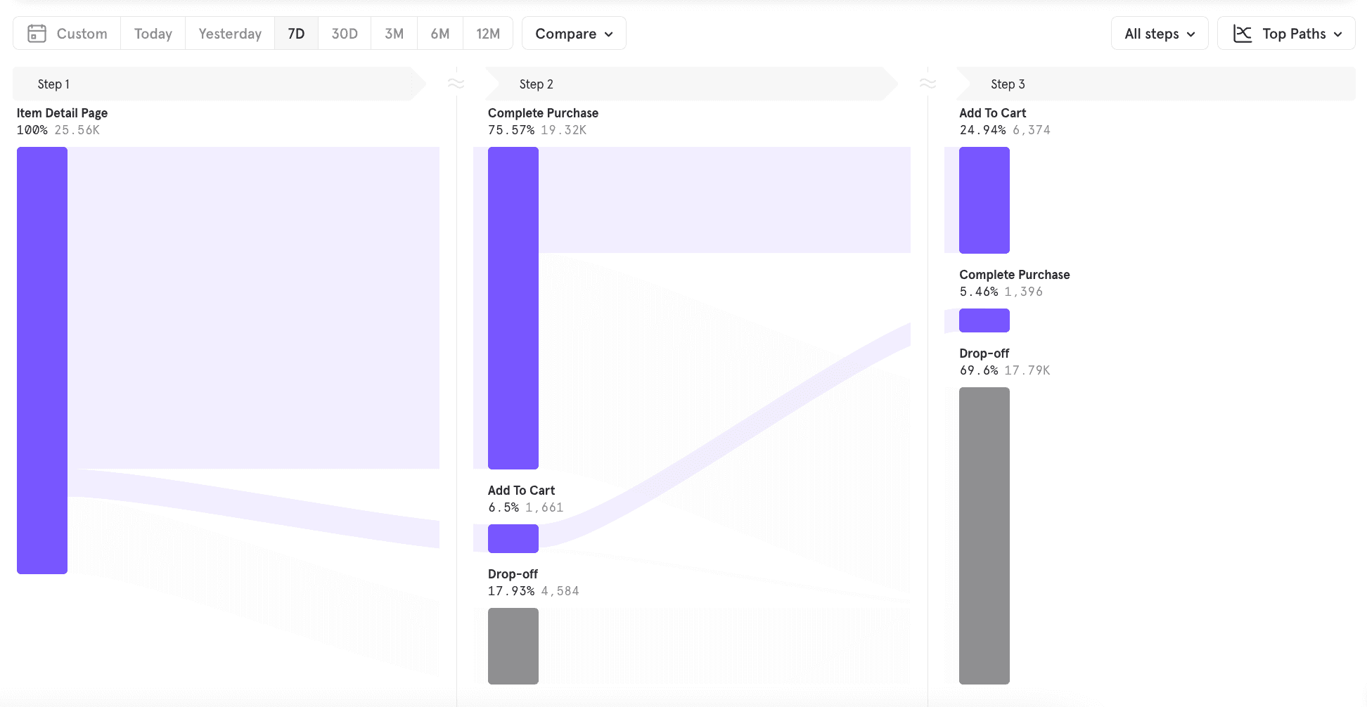Open the Top Paths dropdown chevron
This screenshot has height=707, width=1367.
point(1338,34)
